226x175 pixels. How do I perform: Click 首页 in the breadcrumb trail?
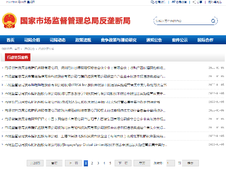pos(17,49)
